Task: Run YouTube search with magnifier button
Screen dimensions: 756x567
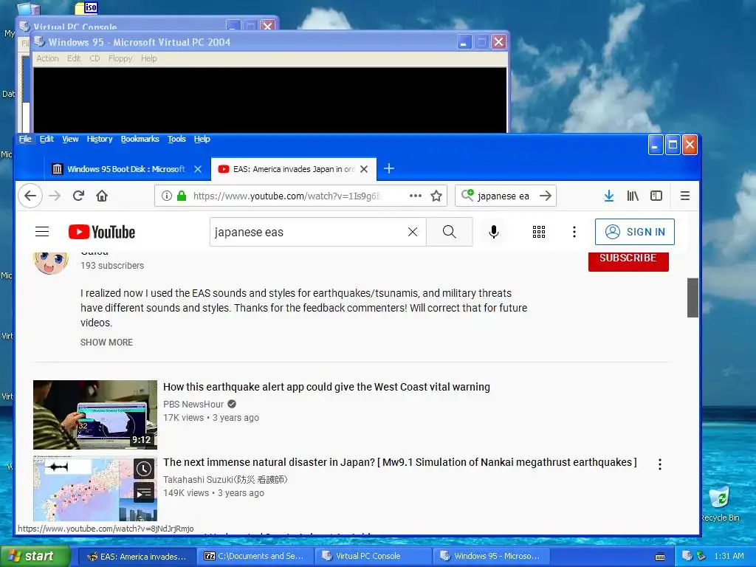Action: [x=450, y=232]
